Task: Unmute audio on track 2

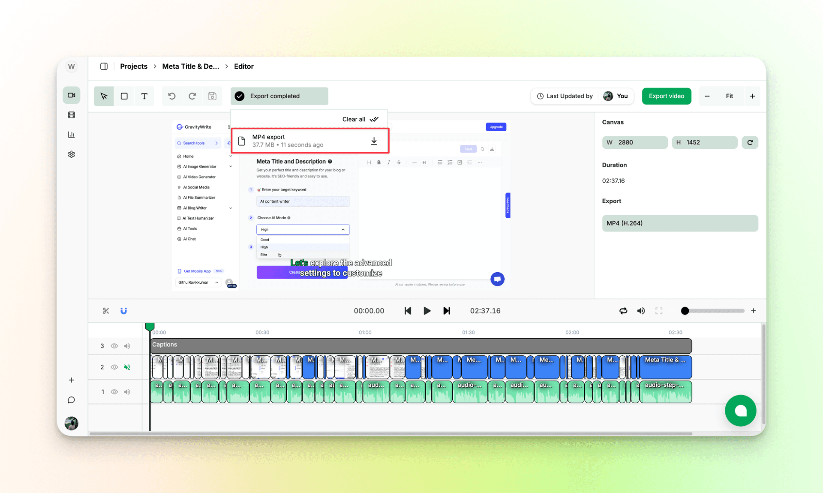Action: 127,367
